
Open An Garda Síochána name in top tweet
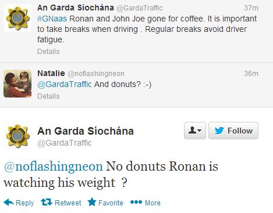pos(76,8)
